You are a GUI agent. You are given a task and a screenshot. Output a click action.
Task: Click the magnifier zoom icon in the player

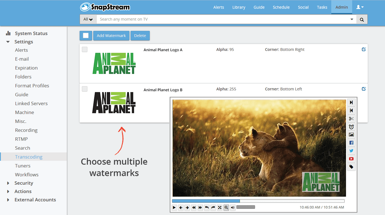226,207
